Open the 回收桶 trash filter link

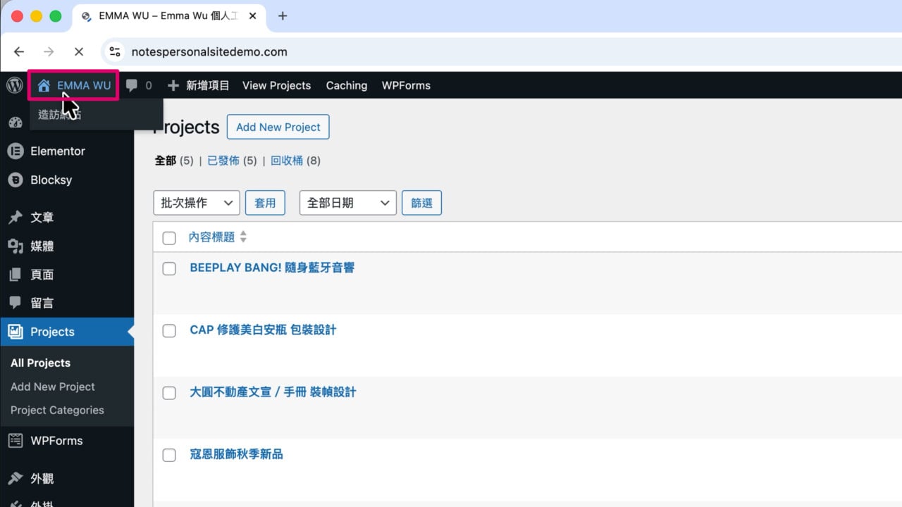pyautogui.click(x=287, y=161)
